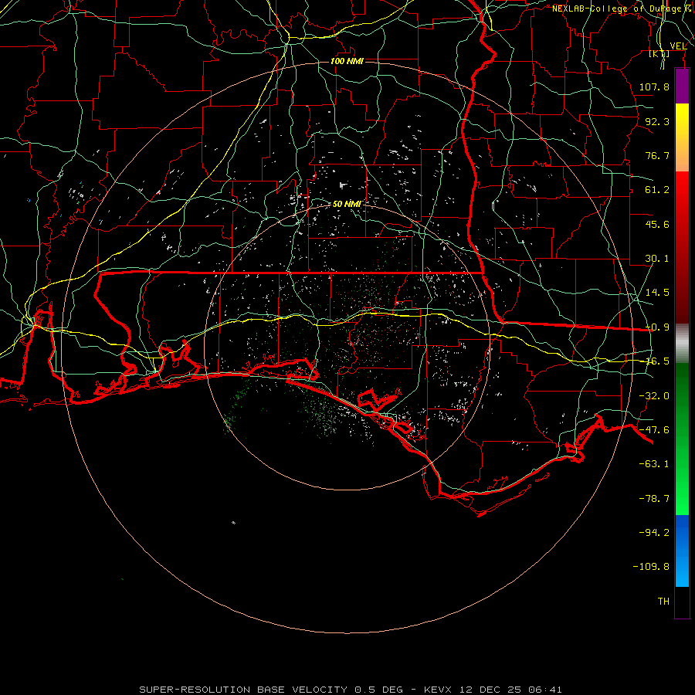Click the 30.1 velocity scale label
Screen dimensions: 695x695
tap(657, 259)
